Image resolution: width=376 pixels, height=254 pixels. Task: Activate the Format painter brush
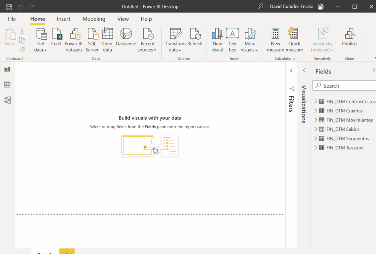pos(22,49)
